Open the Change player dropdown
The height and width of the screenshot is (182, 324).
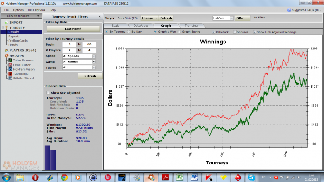point(150,18)
